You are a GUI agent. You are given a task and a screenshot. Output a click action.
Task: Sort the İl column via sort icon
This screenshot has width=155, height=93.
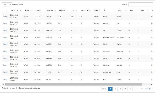113,11
